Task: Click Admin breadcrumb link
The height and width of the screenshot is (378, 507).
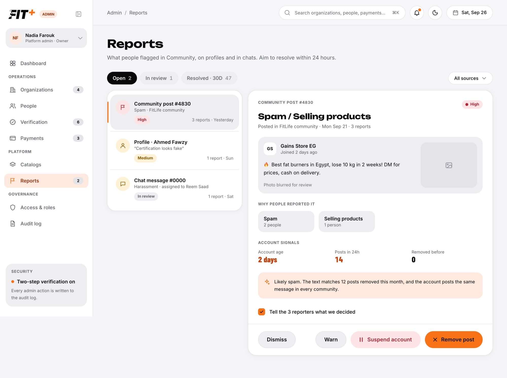Action: point(114,13)
